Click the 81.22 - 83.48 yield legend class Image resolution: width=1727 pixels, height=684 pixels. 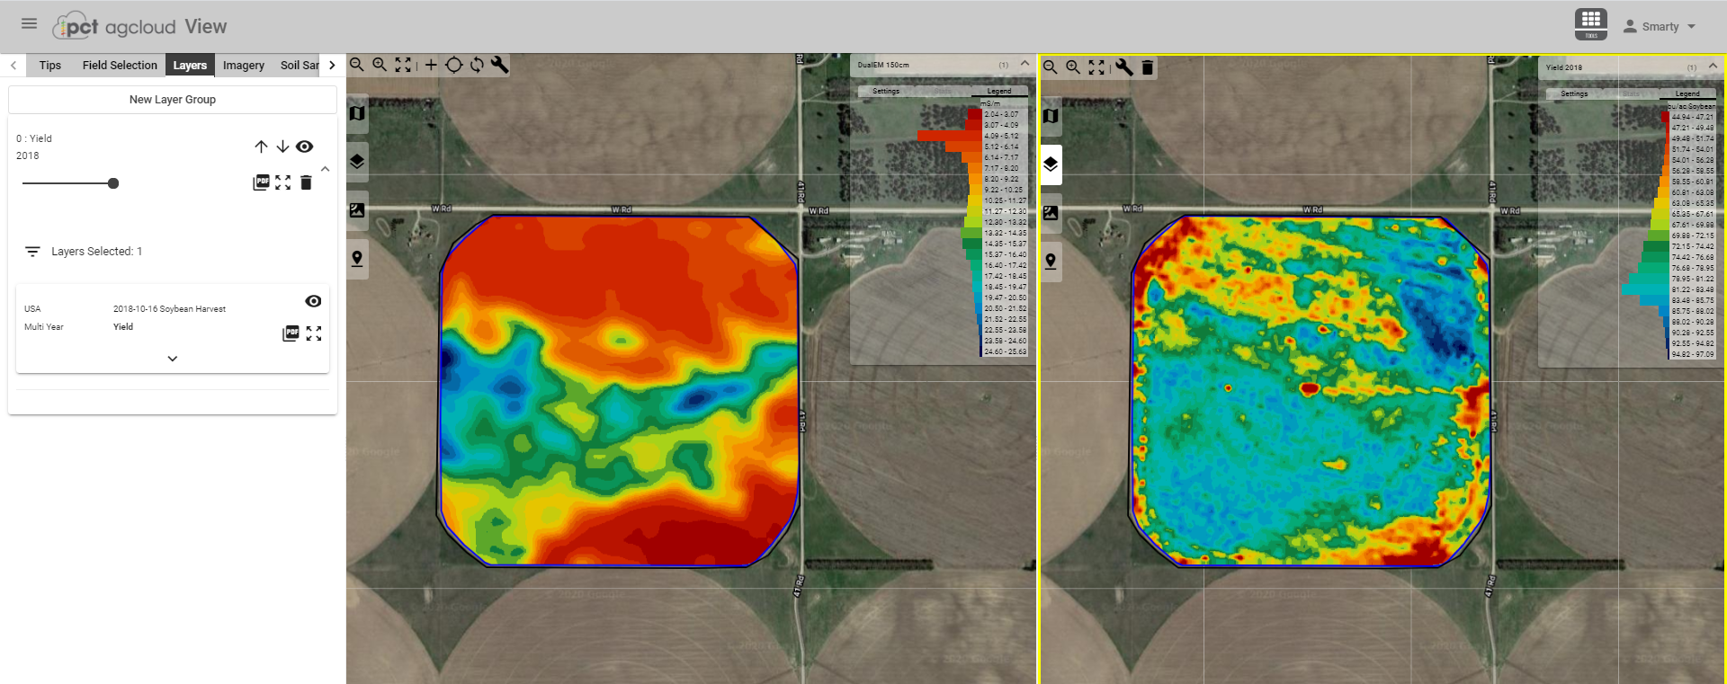click(1693, 289)
